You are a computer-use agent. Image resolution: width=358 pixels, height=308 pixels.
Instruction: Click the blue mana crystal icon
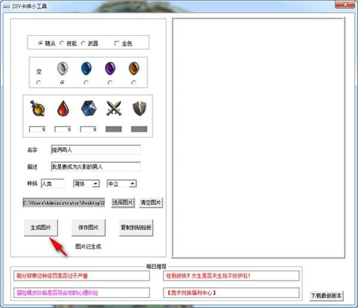click(x=89, y=109)
